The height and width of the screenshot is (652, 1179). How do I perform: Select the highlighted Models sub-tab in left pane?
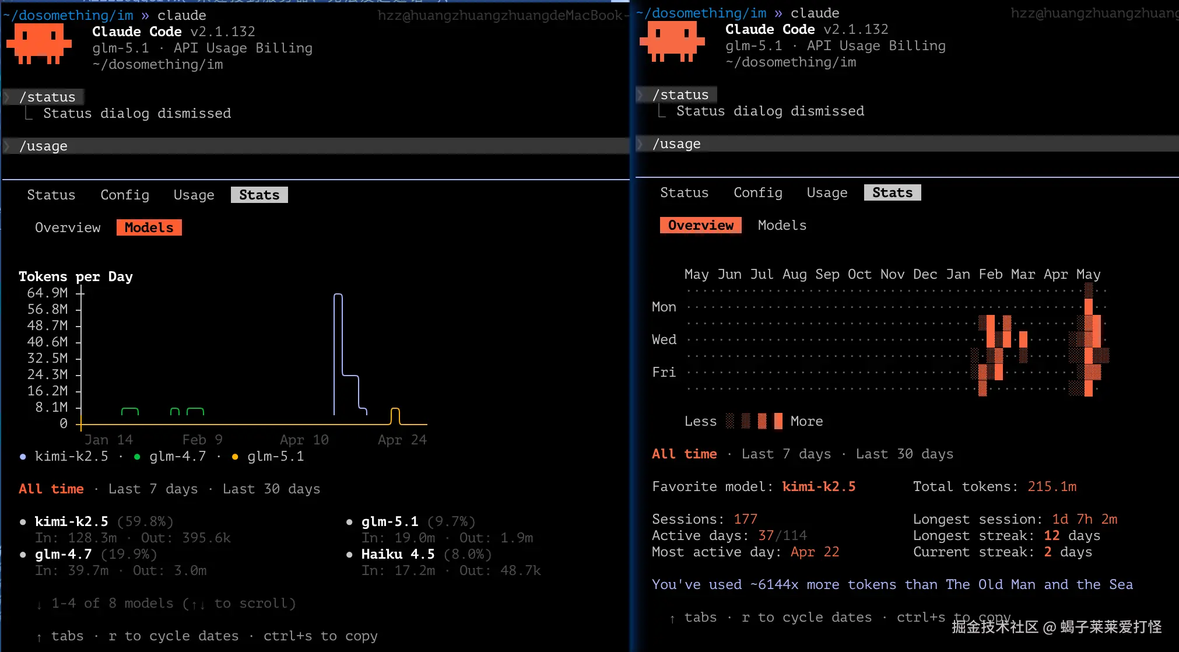149,227
